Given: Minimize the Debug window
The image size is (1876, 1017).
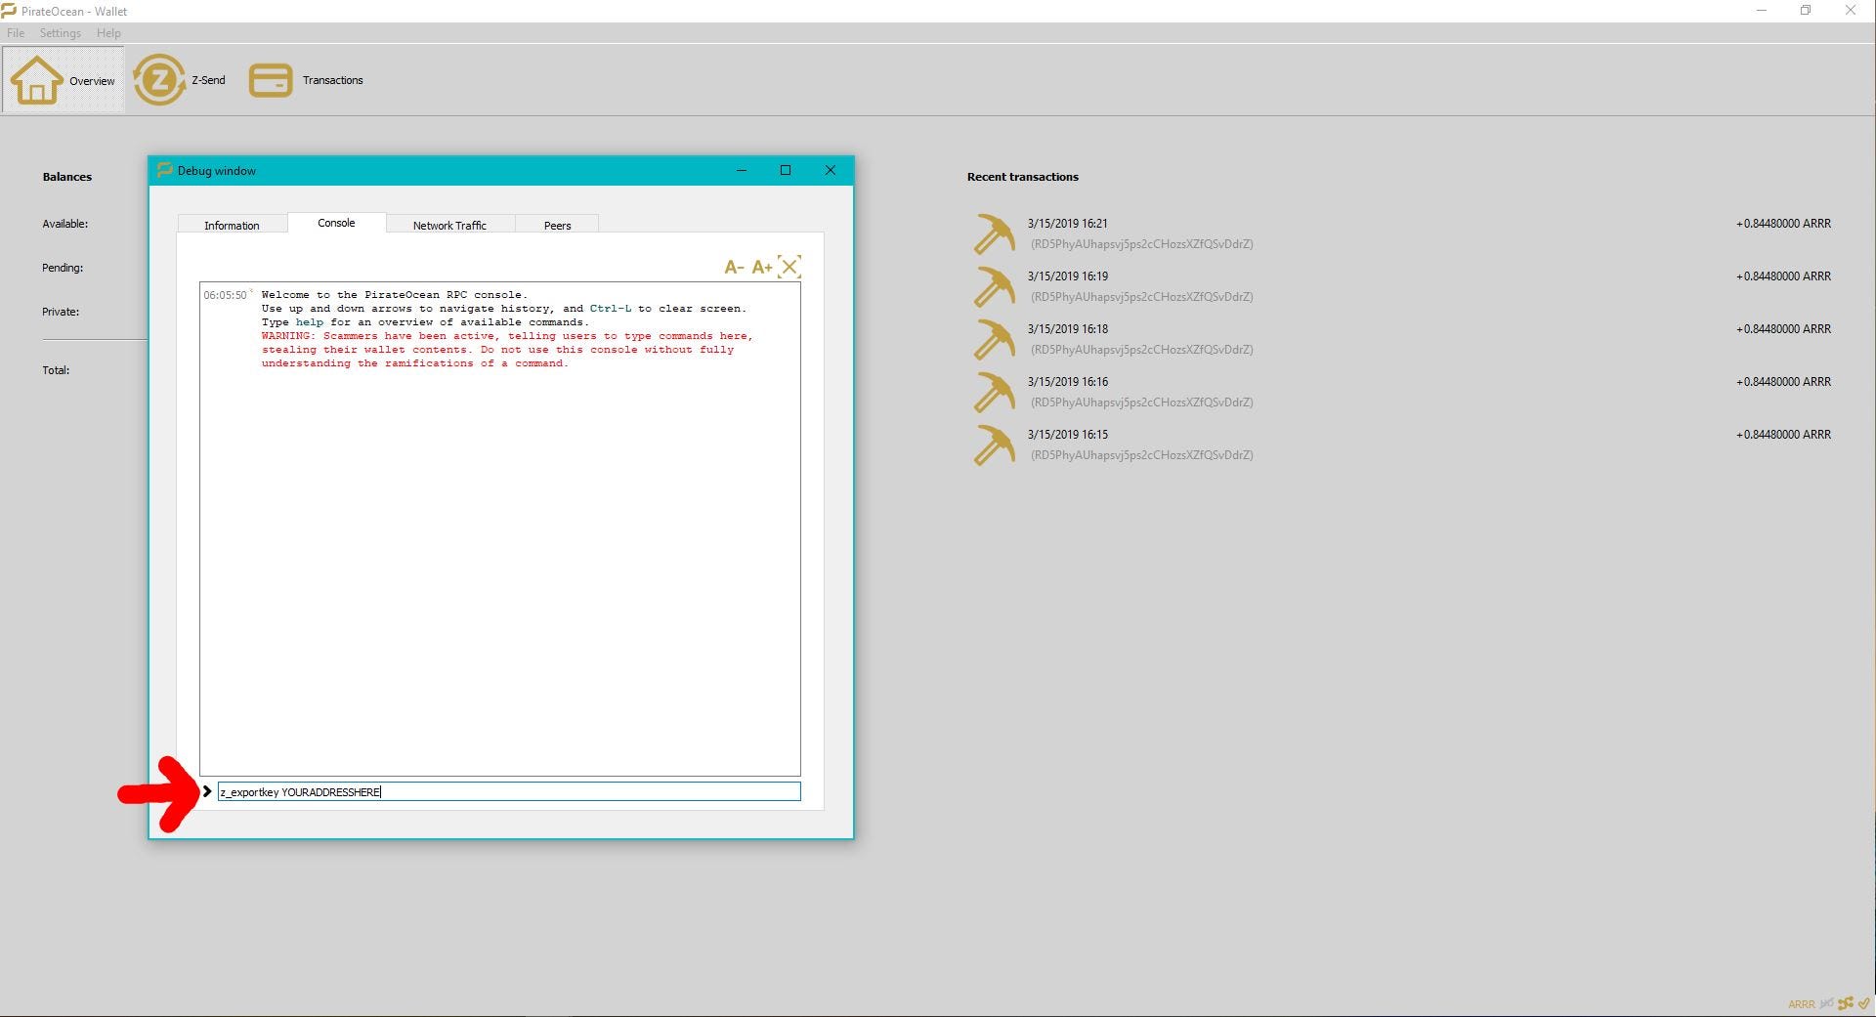Looking at the screenshot, I should click(742, 170).
